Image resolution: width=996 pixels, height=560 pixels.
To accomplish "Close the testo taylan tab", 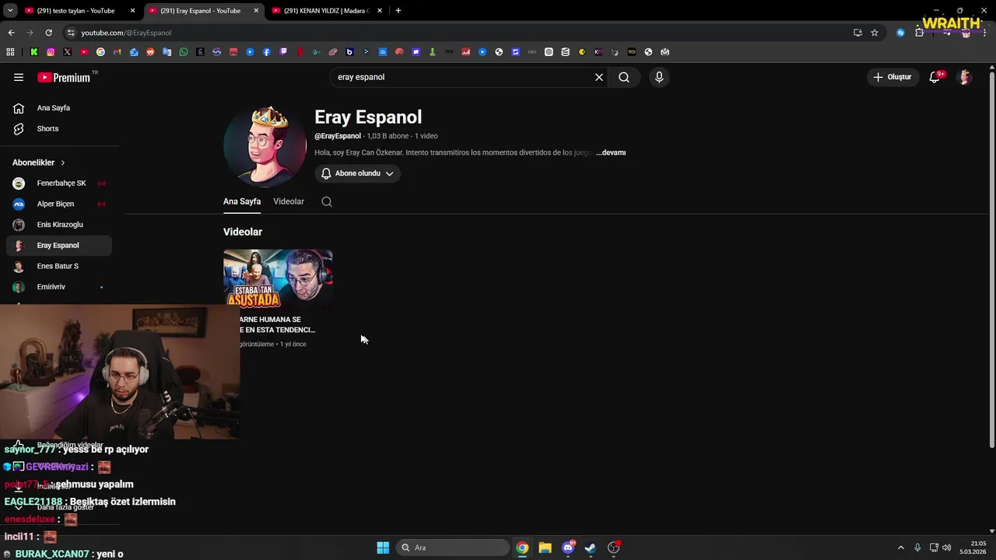I will [132, 11].
